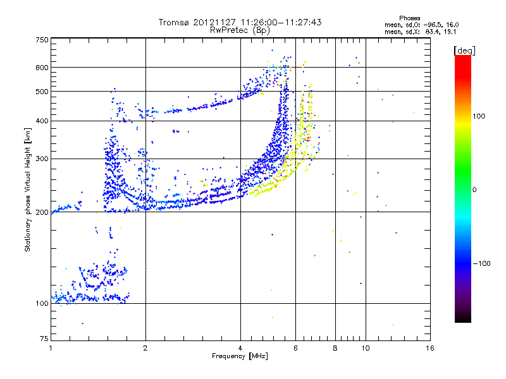Click x-axis tick label "16"
Screen dimensions: 506x379
click(x=430, y=348)
